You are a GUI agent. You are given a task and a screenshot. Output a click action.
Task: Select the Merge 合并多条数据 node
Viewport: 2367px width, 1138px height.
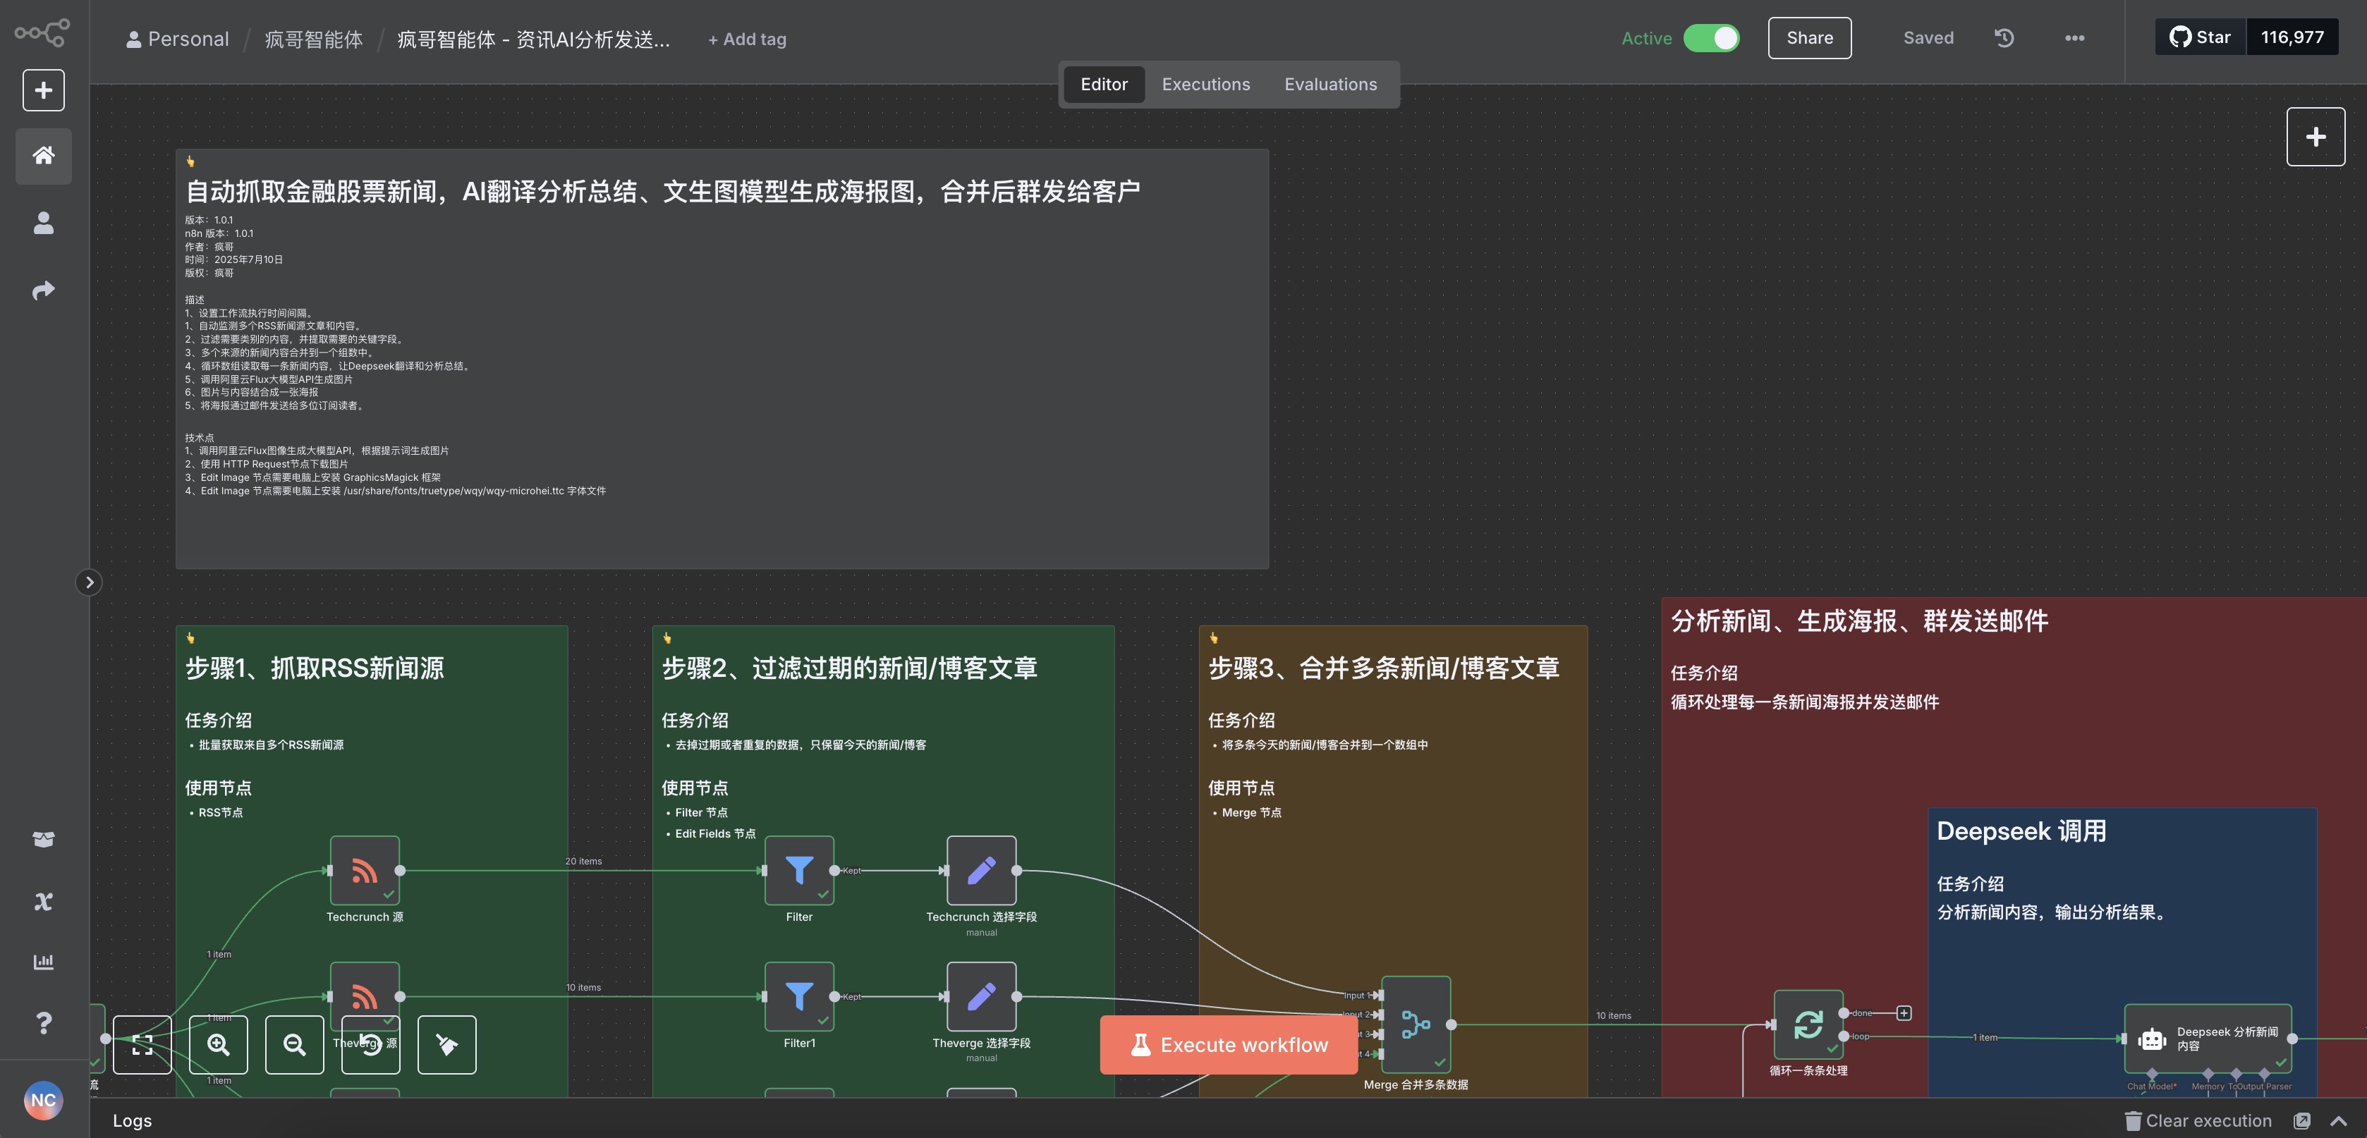[x=1416, y=1024]
